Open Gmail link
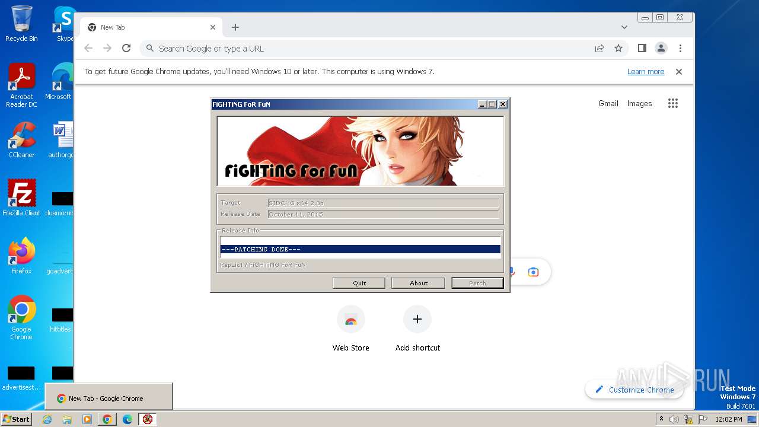The width and height of the screenshot is (759, 427). [608, 103]
